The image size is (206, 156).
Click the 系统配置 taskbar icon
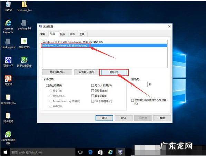(120, 152)
